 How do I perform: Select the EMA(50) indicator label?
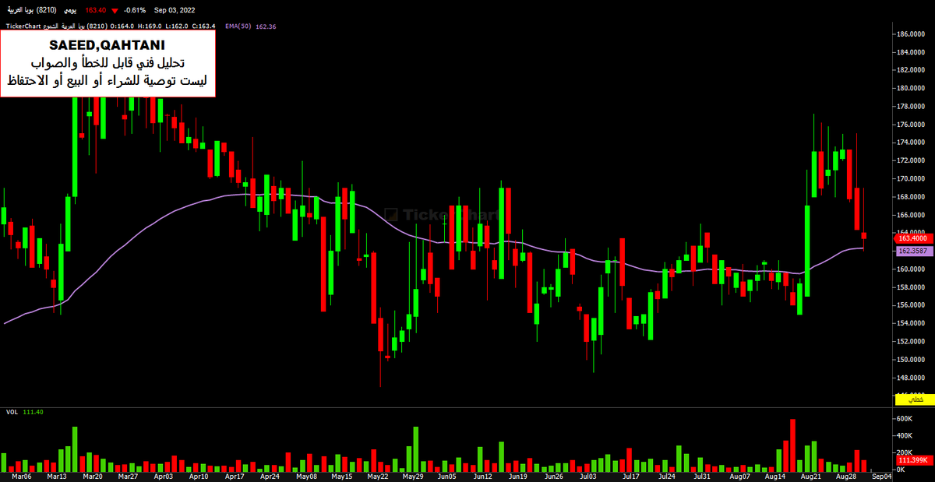click(237, 26)
